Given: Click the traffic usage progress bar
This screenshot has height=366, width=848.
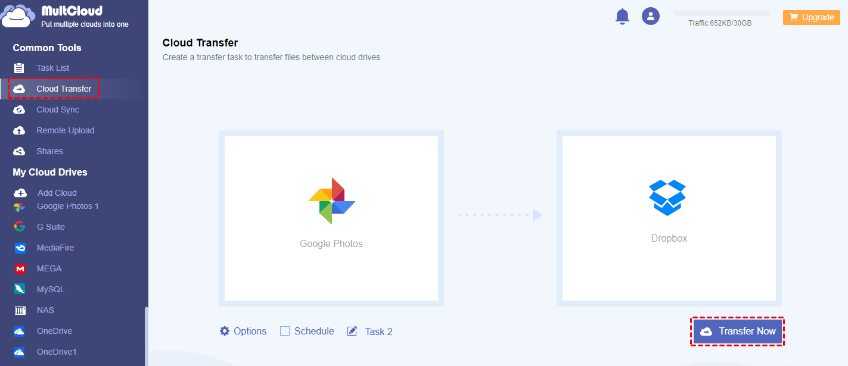Looking at the screenshot, I should 723,13.
